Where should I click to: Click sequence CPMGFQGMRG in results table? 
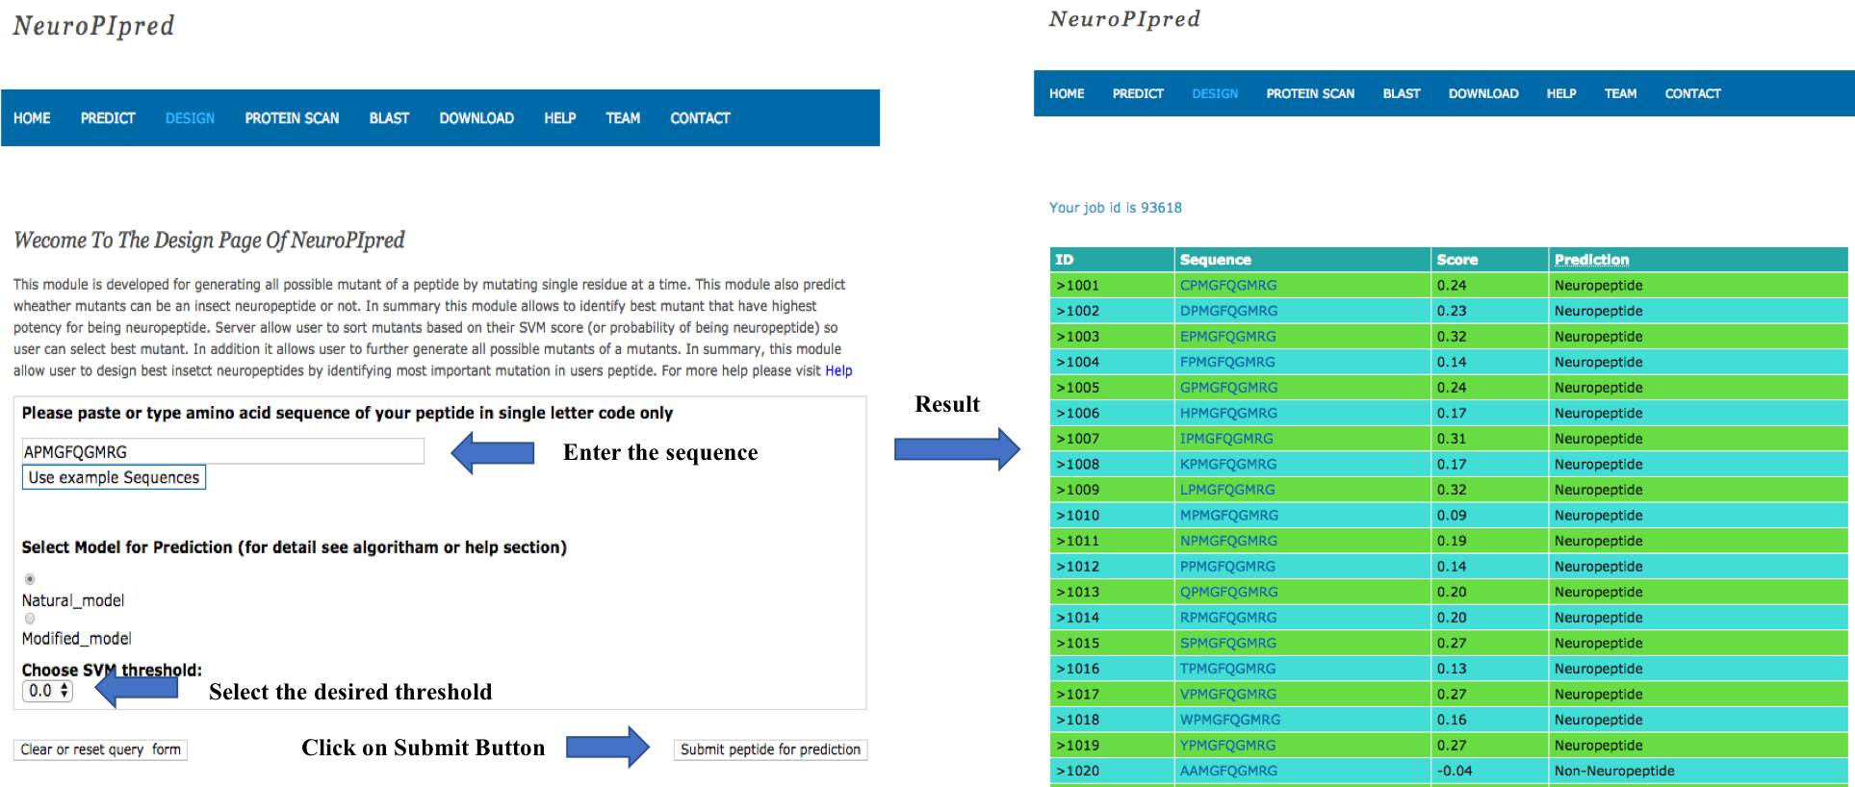point(1228,286)
